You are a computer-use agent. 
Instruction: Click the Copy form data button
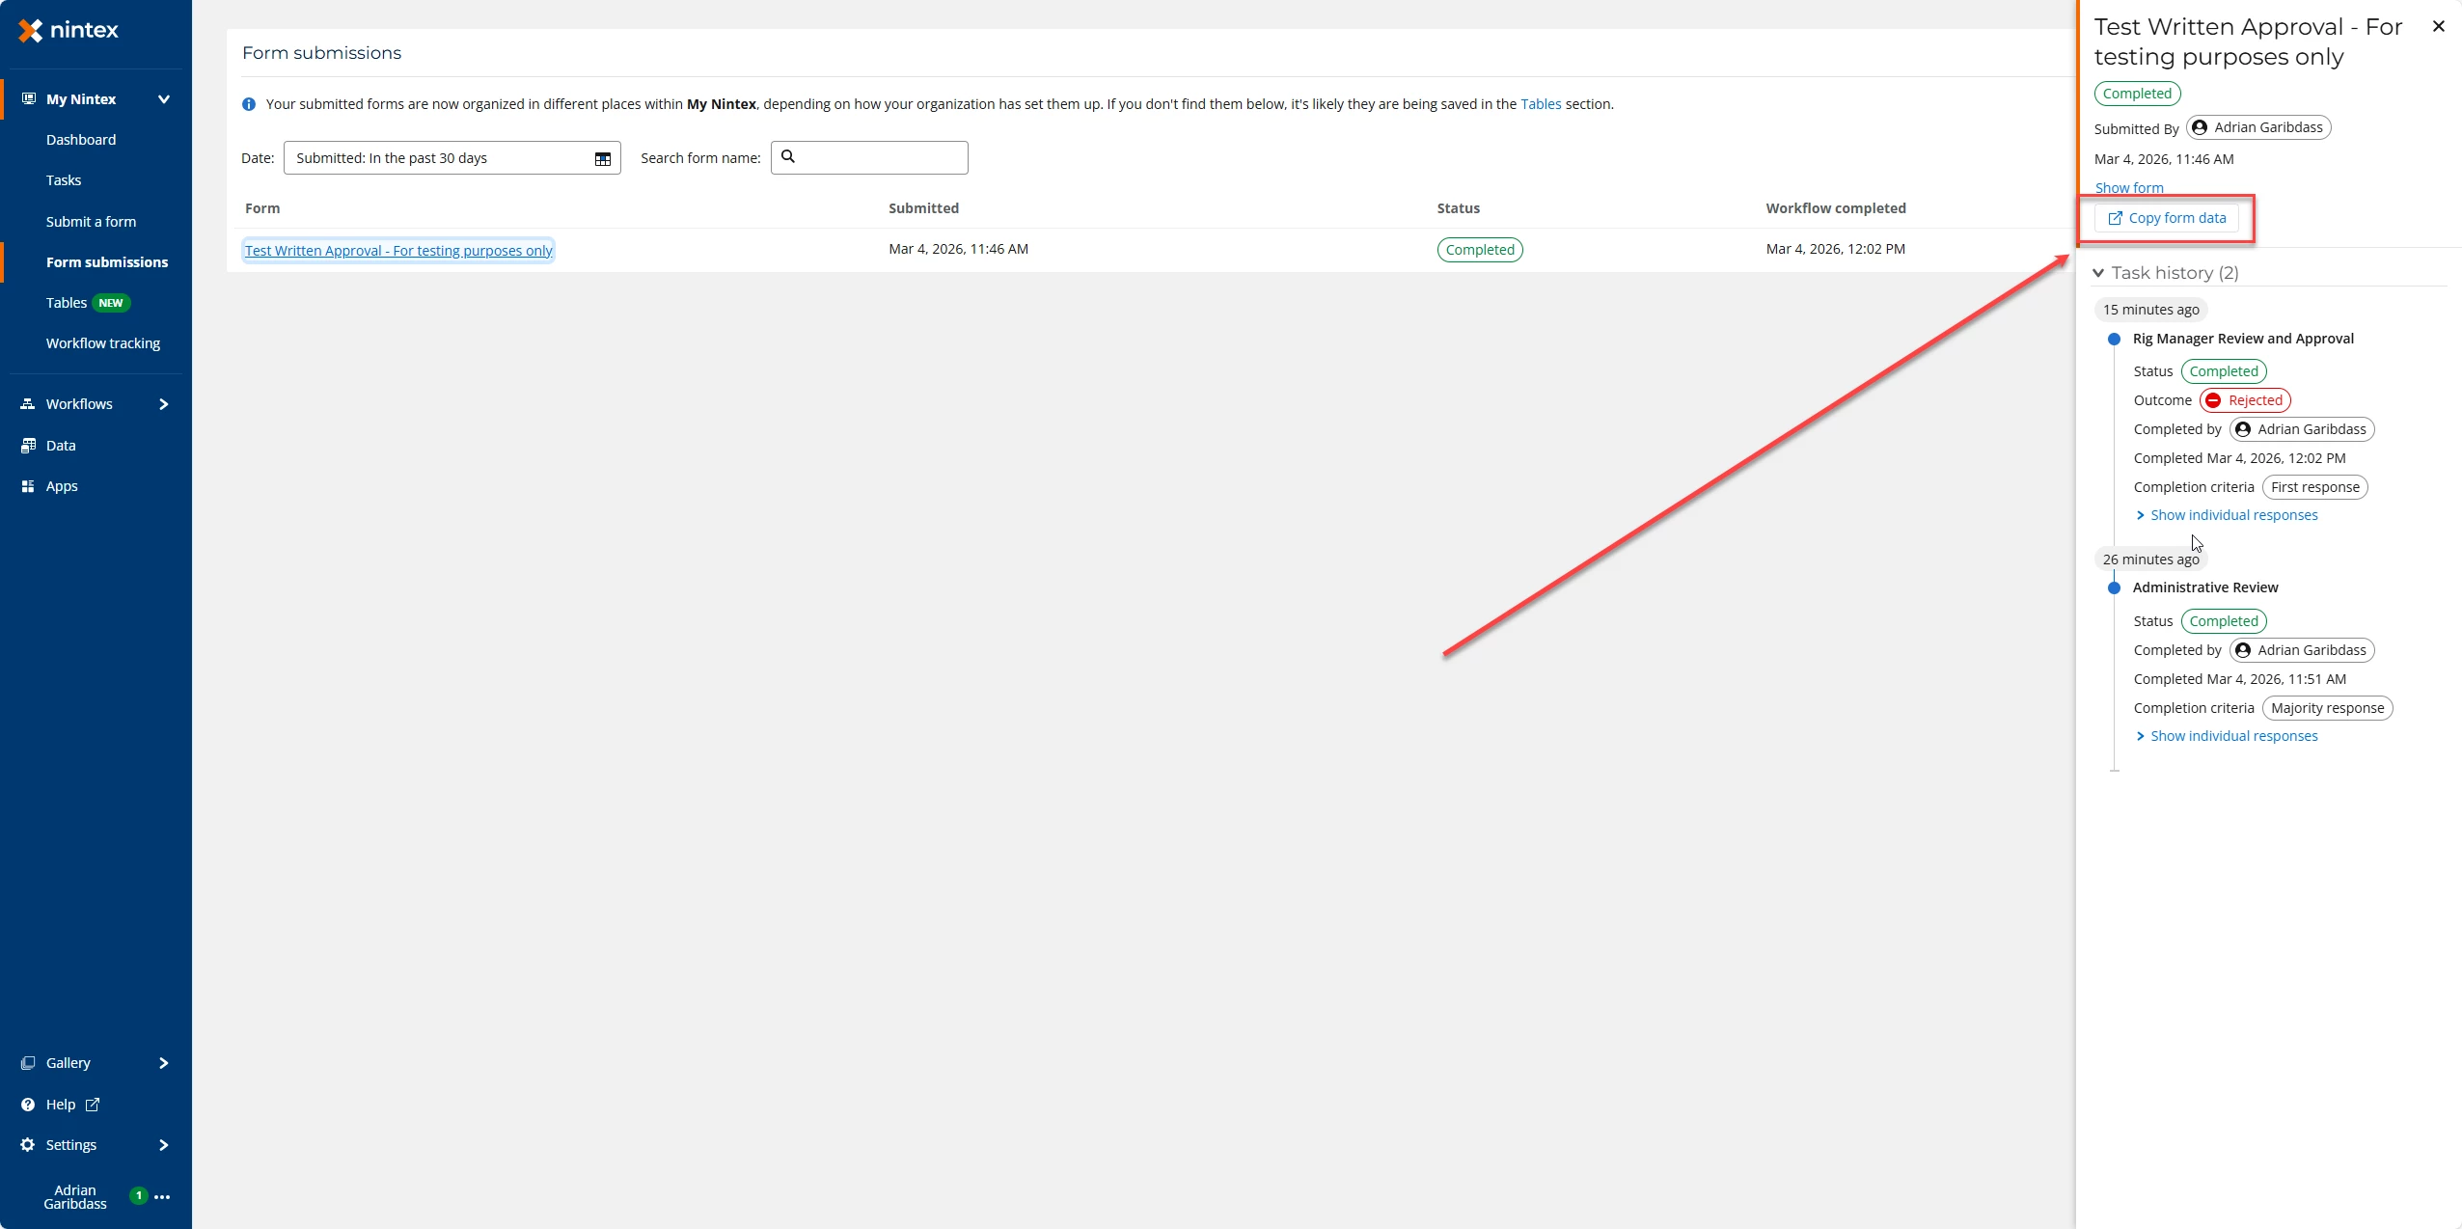[x=2167, y=218]
